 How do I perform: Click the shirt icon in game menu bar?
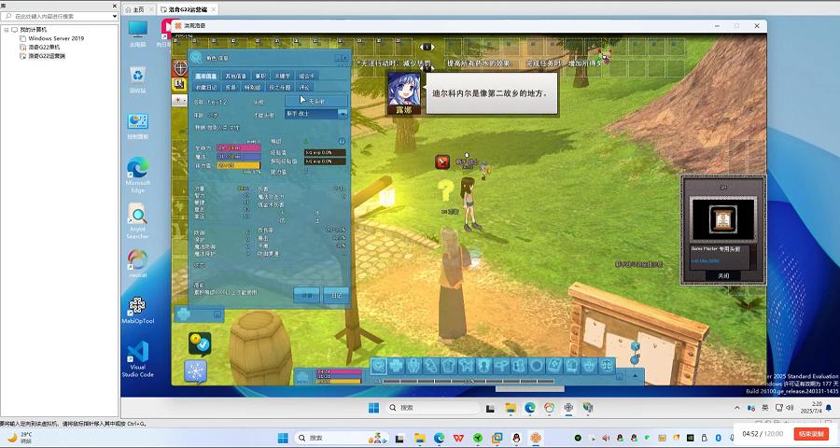point(449,366)
